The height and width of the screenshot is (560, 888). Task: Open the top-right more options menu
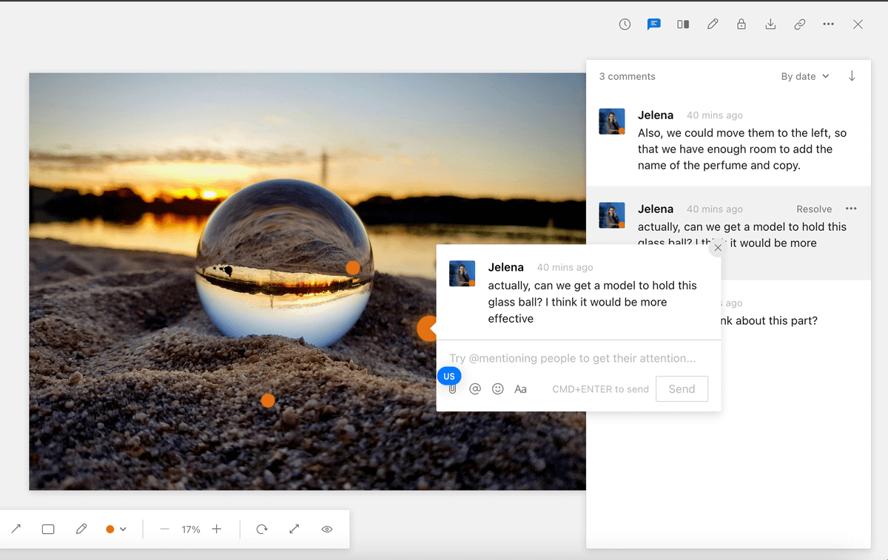click(829, 24)
